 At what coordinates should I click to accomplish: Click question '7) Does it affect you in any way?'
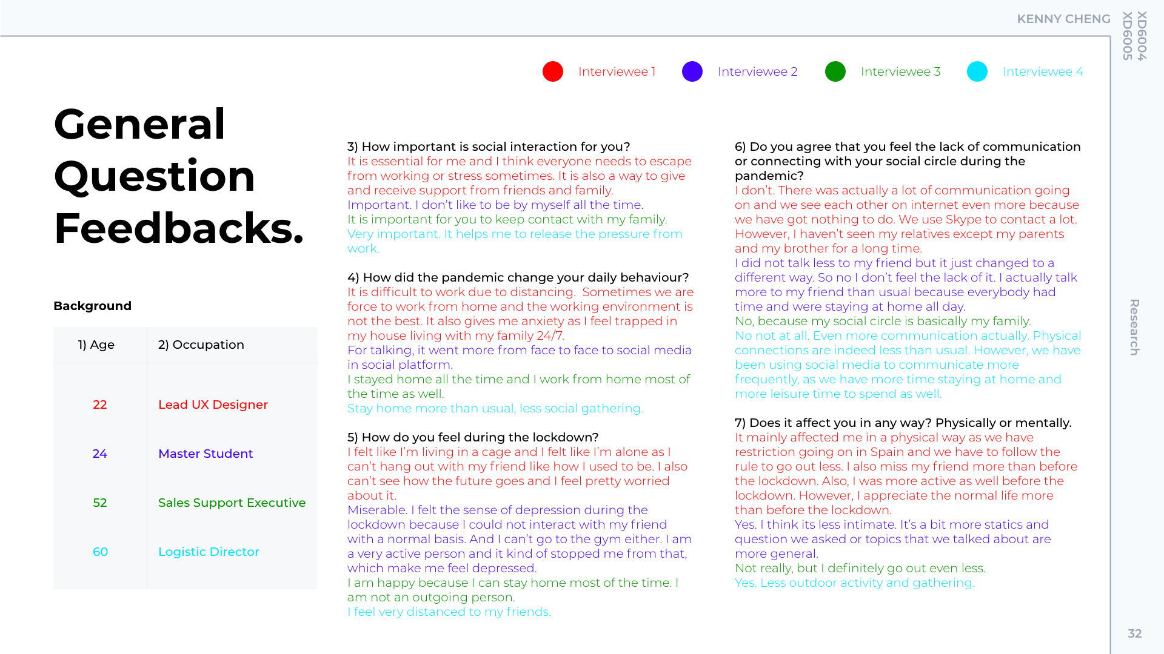903,423
